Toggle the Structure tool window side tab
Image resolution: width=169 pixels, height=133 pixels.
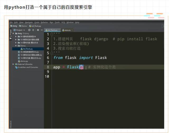(x=11, y=124)
